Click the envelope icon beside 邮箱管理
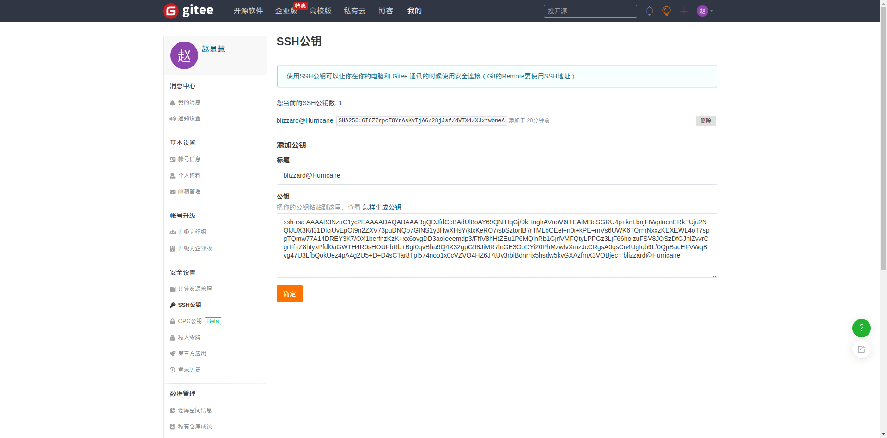Viewport: 887px width, 438px height. point(172,192)
